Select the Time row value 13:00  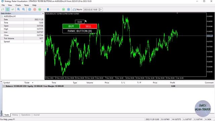point(41,23)
